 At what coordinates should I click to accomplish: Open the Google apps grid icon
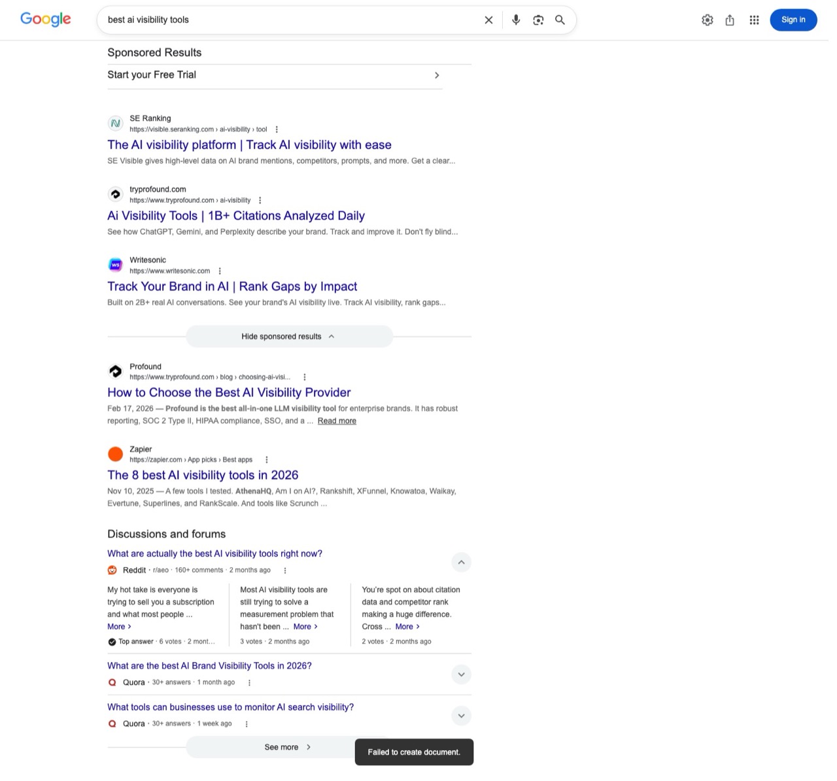pyautogui.click(x=754, y=20)
